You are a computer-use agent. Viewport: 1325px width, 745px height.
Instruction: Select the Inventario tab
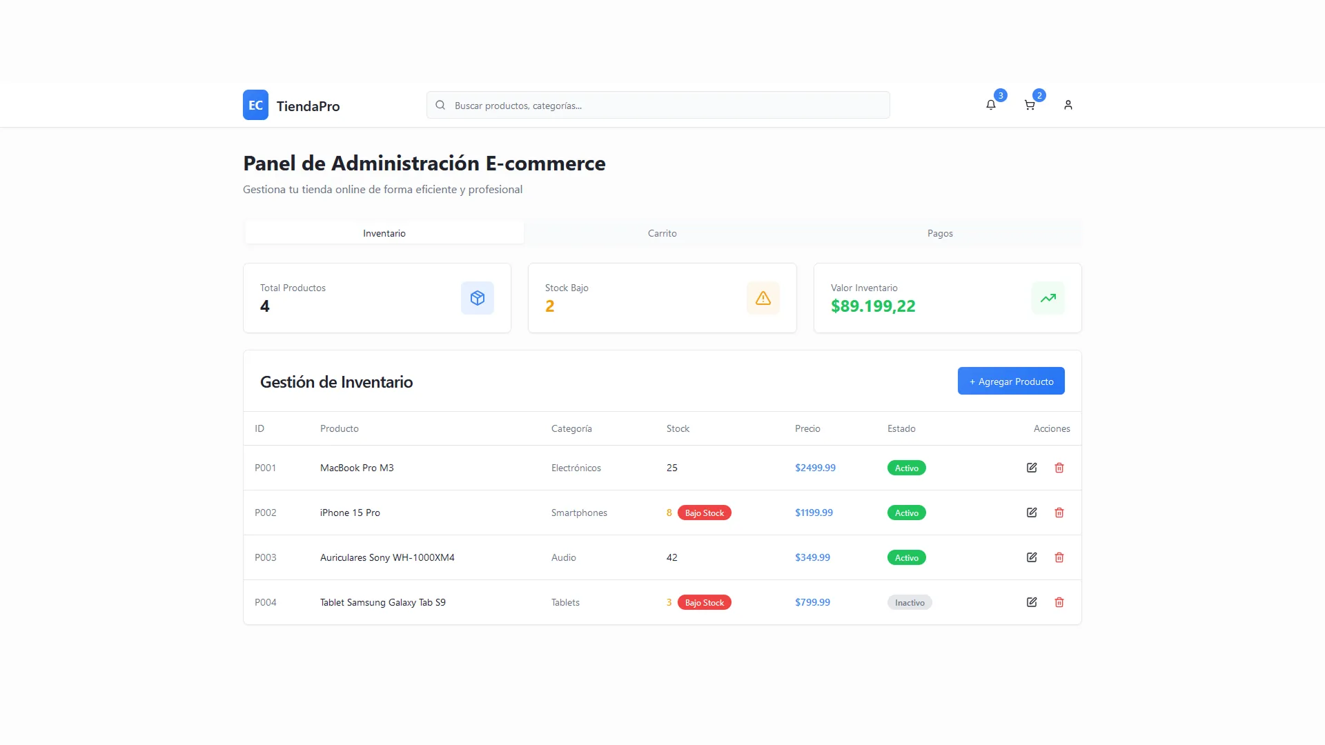point(384,233)
